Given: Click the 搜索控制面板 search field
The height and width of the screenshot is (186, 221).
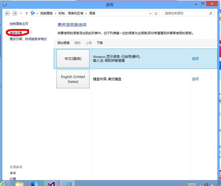Looking at the screenshot, I should [185, 13].
